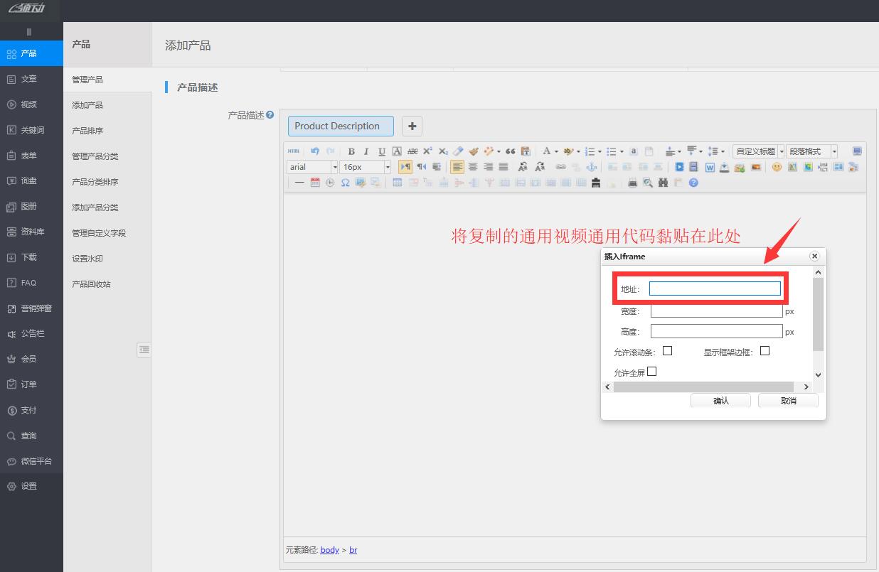Image resolution: width=879 pixels, height=572 pixels.
Task: Click the editor help question mark icon
Action: [693, 183]
